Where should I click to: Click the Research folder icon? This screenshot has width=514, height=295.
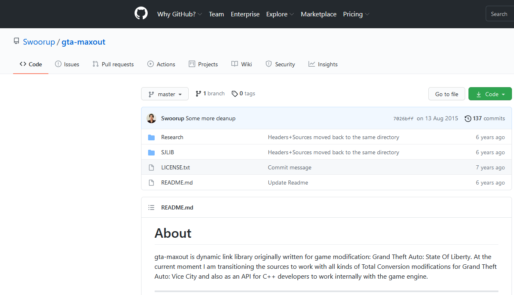tap(151, 137)
